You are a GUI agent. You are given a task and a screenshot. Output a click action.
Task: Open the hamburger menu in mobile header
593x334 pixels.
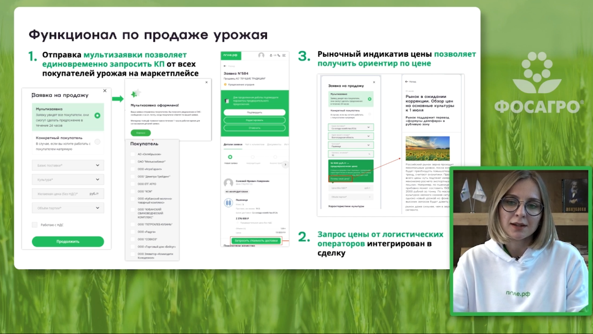tap(284, 55)
